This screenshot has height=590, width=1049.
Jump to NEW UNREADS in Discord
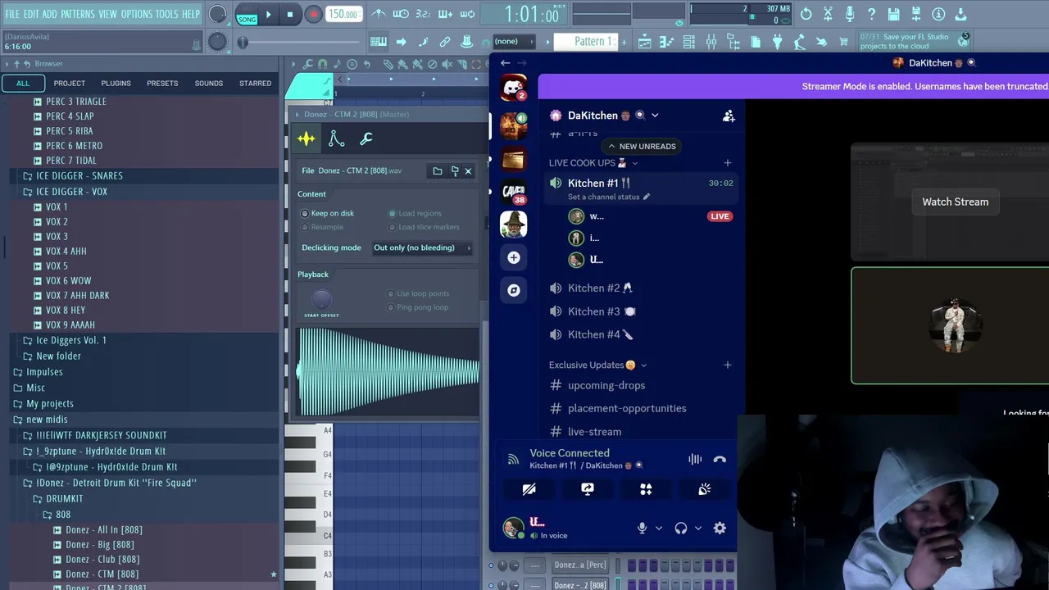tap(641, 146)
